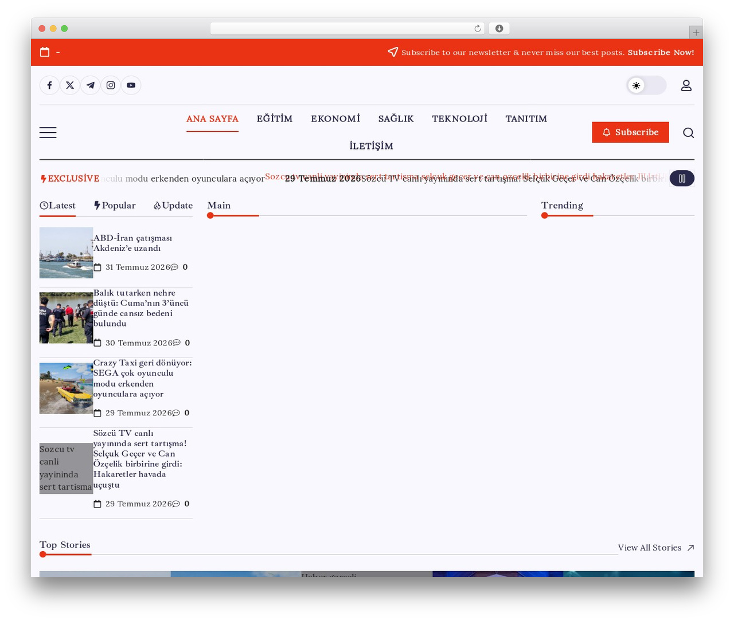Click the Subscribe Now! link
This screenshot has height=621, width=734.
point(661,53)
